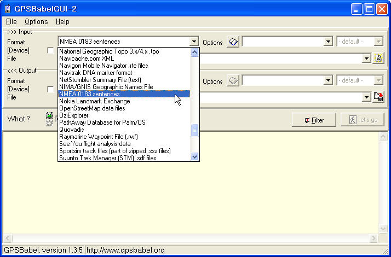Select gray gear icon under What?
This screenshot has height=257, width=391.
(x=49, y=123)
